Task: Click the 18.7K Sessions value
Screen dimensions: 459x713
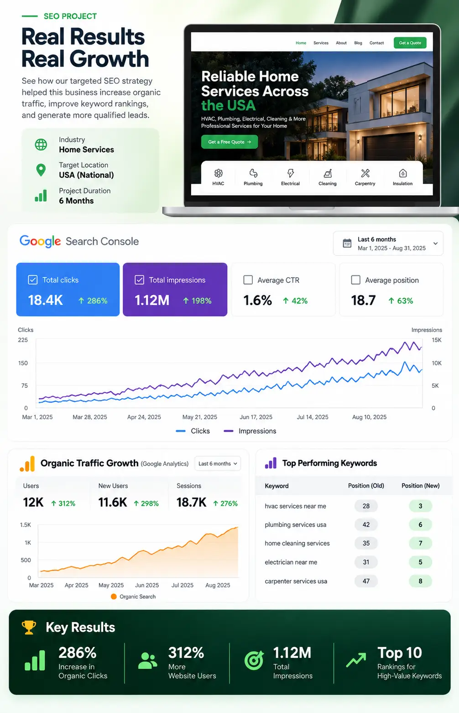Action: [192, 503]
